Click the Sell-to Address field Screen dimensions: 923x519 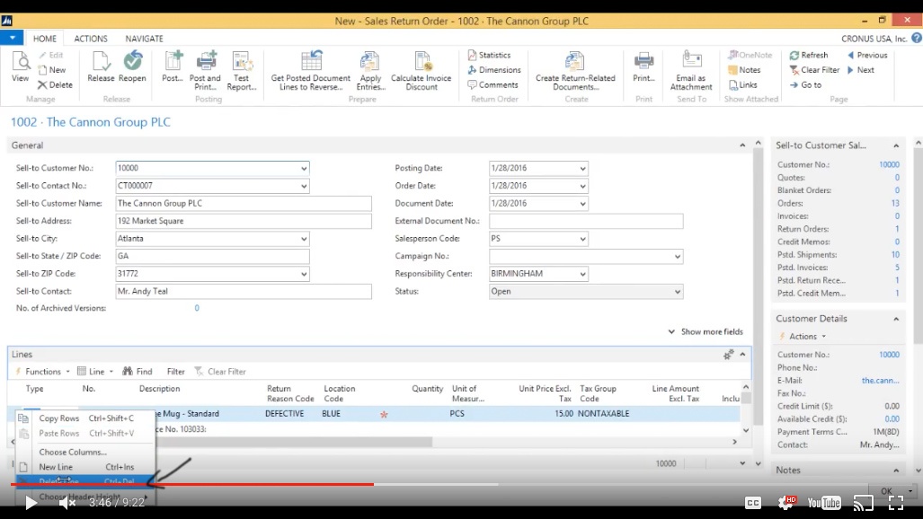click(244, 221)
